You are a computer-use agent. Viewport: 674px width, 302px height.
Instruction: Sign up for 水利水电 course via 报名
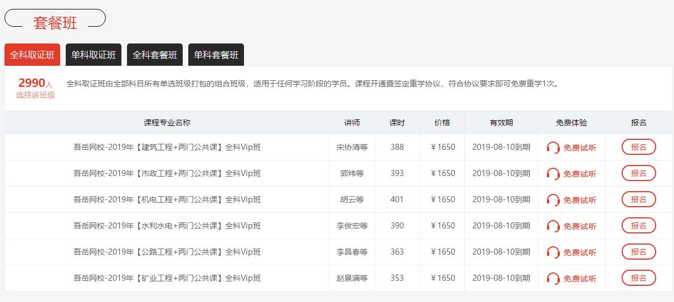639,226
